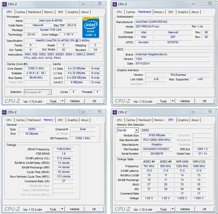The image size is (218, 214).
Task: Click Validate in the bottom-right SPD window
Action: pos(185,209)
